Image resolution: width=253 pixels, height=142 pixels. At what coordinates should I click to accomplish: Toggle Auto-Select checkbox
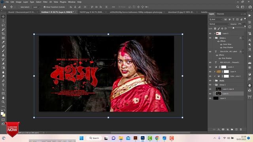(x=19, y=7)
